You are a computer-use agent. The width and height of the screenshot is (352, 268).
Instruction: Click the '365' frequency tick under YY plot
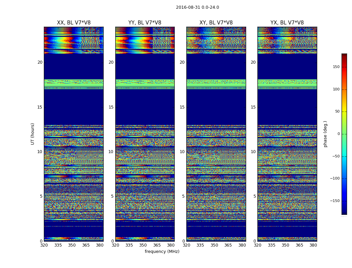[157, 245]
